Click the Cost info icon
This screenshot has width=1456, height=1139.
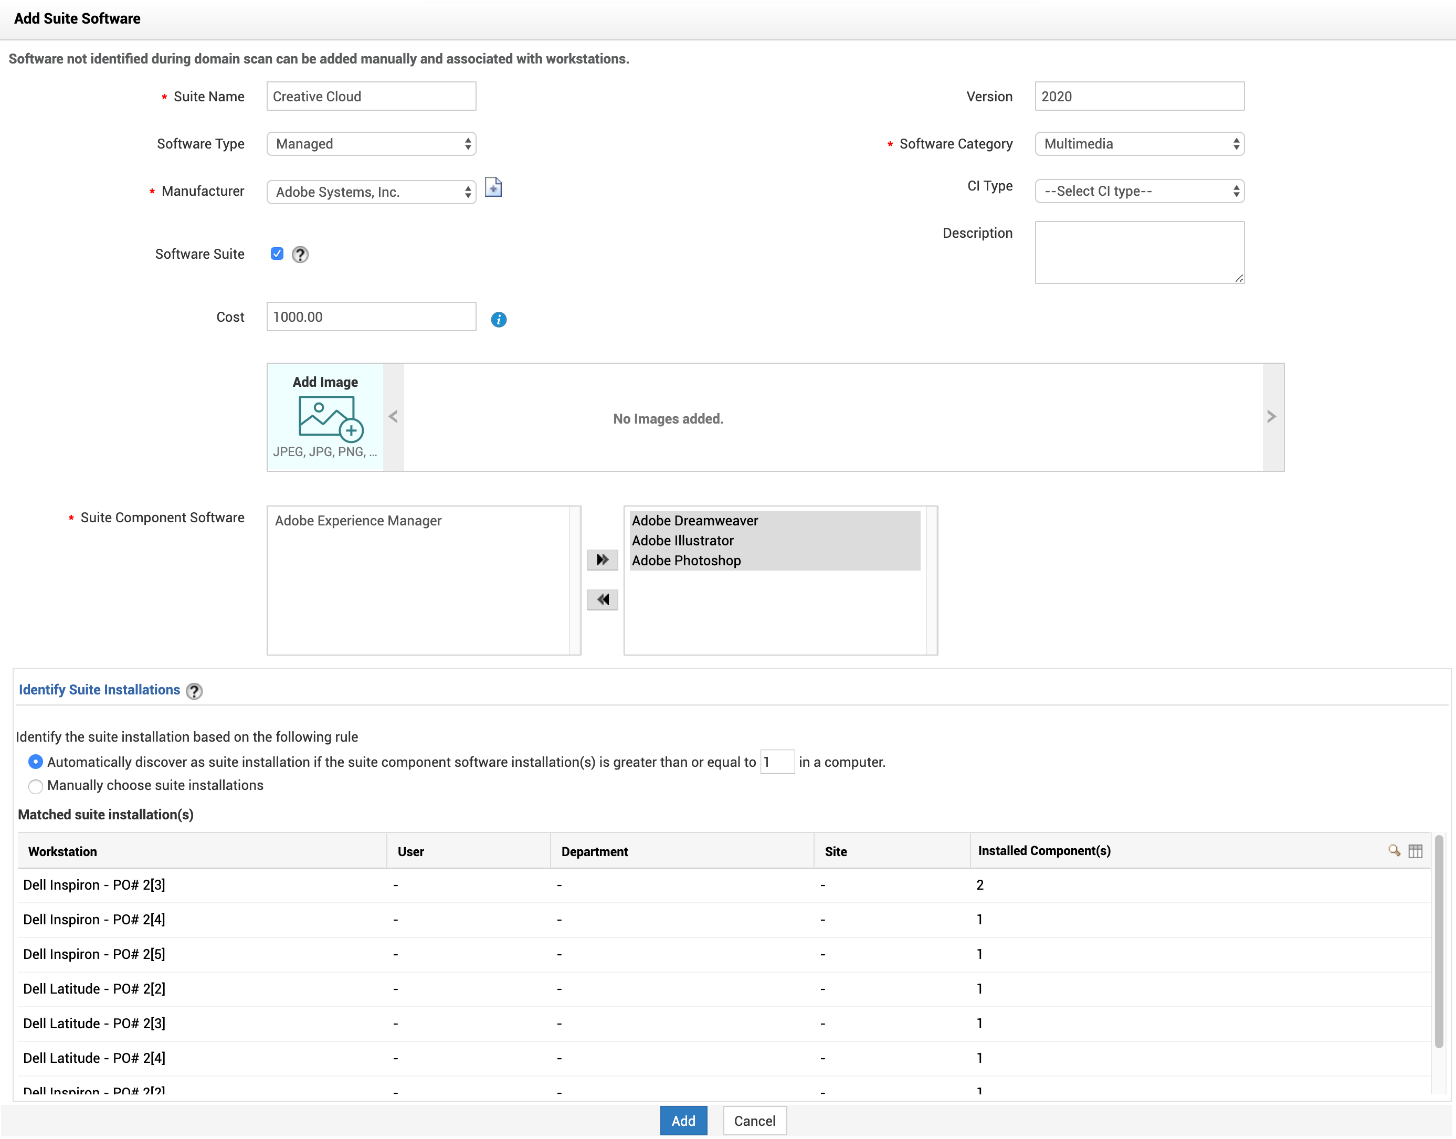click(x=499, y=320)
